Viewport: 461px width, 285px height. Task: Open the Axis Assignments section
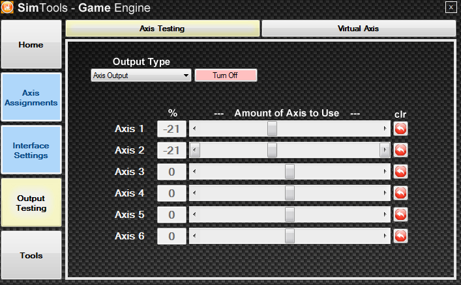point(31,97)
